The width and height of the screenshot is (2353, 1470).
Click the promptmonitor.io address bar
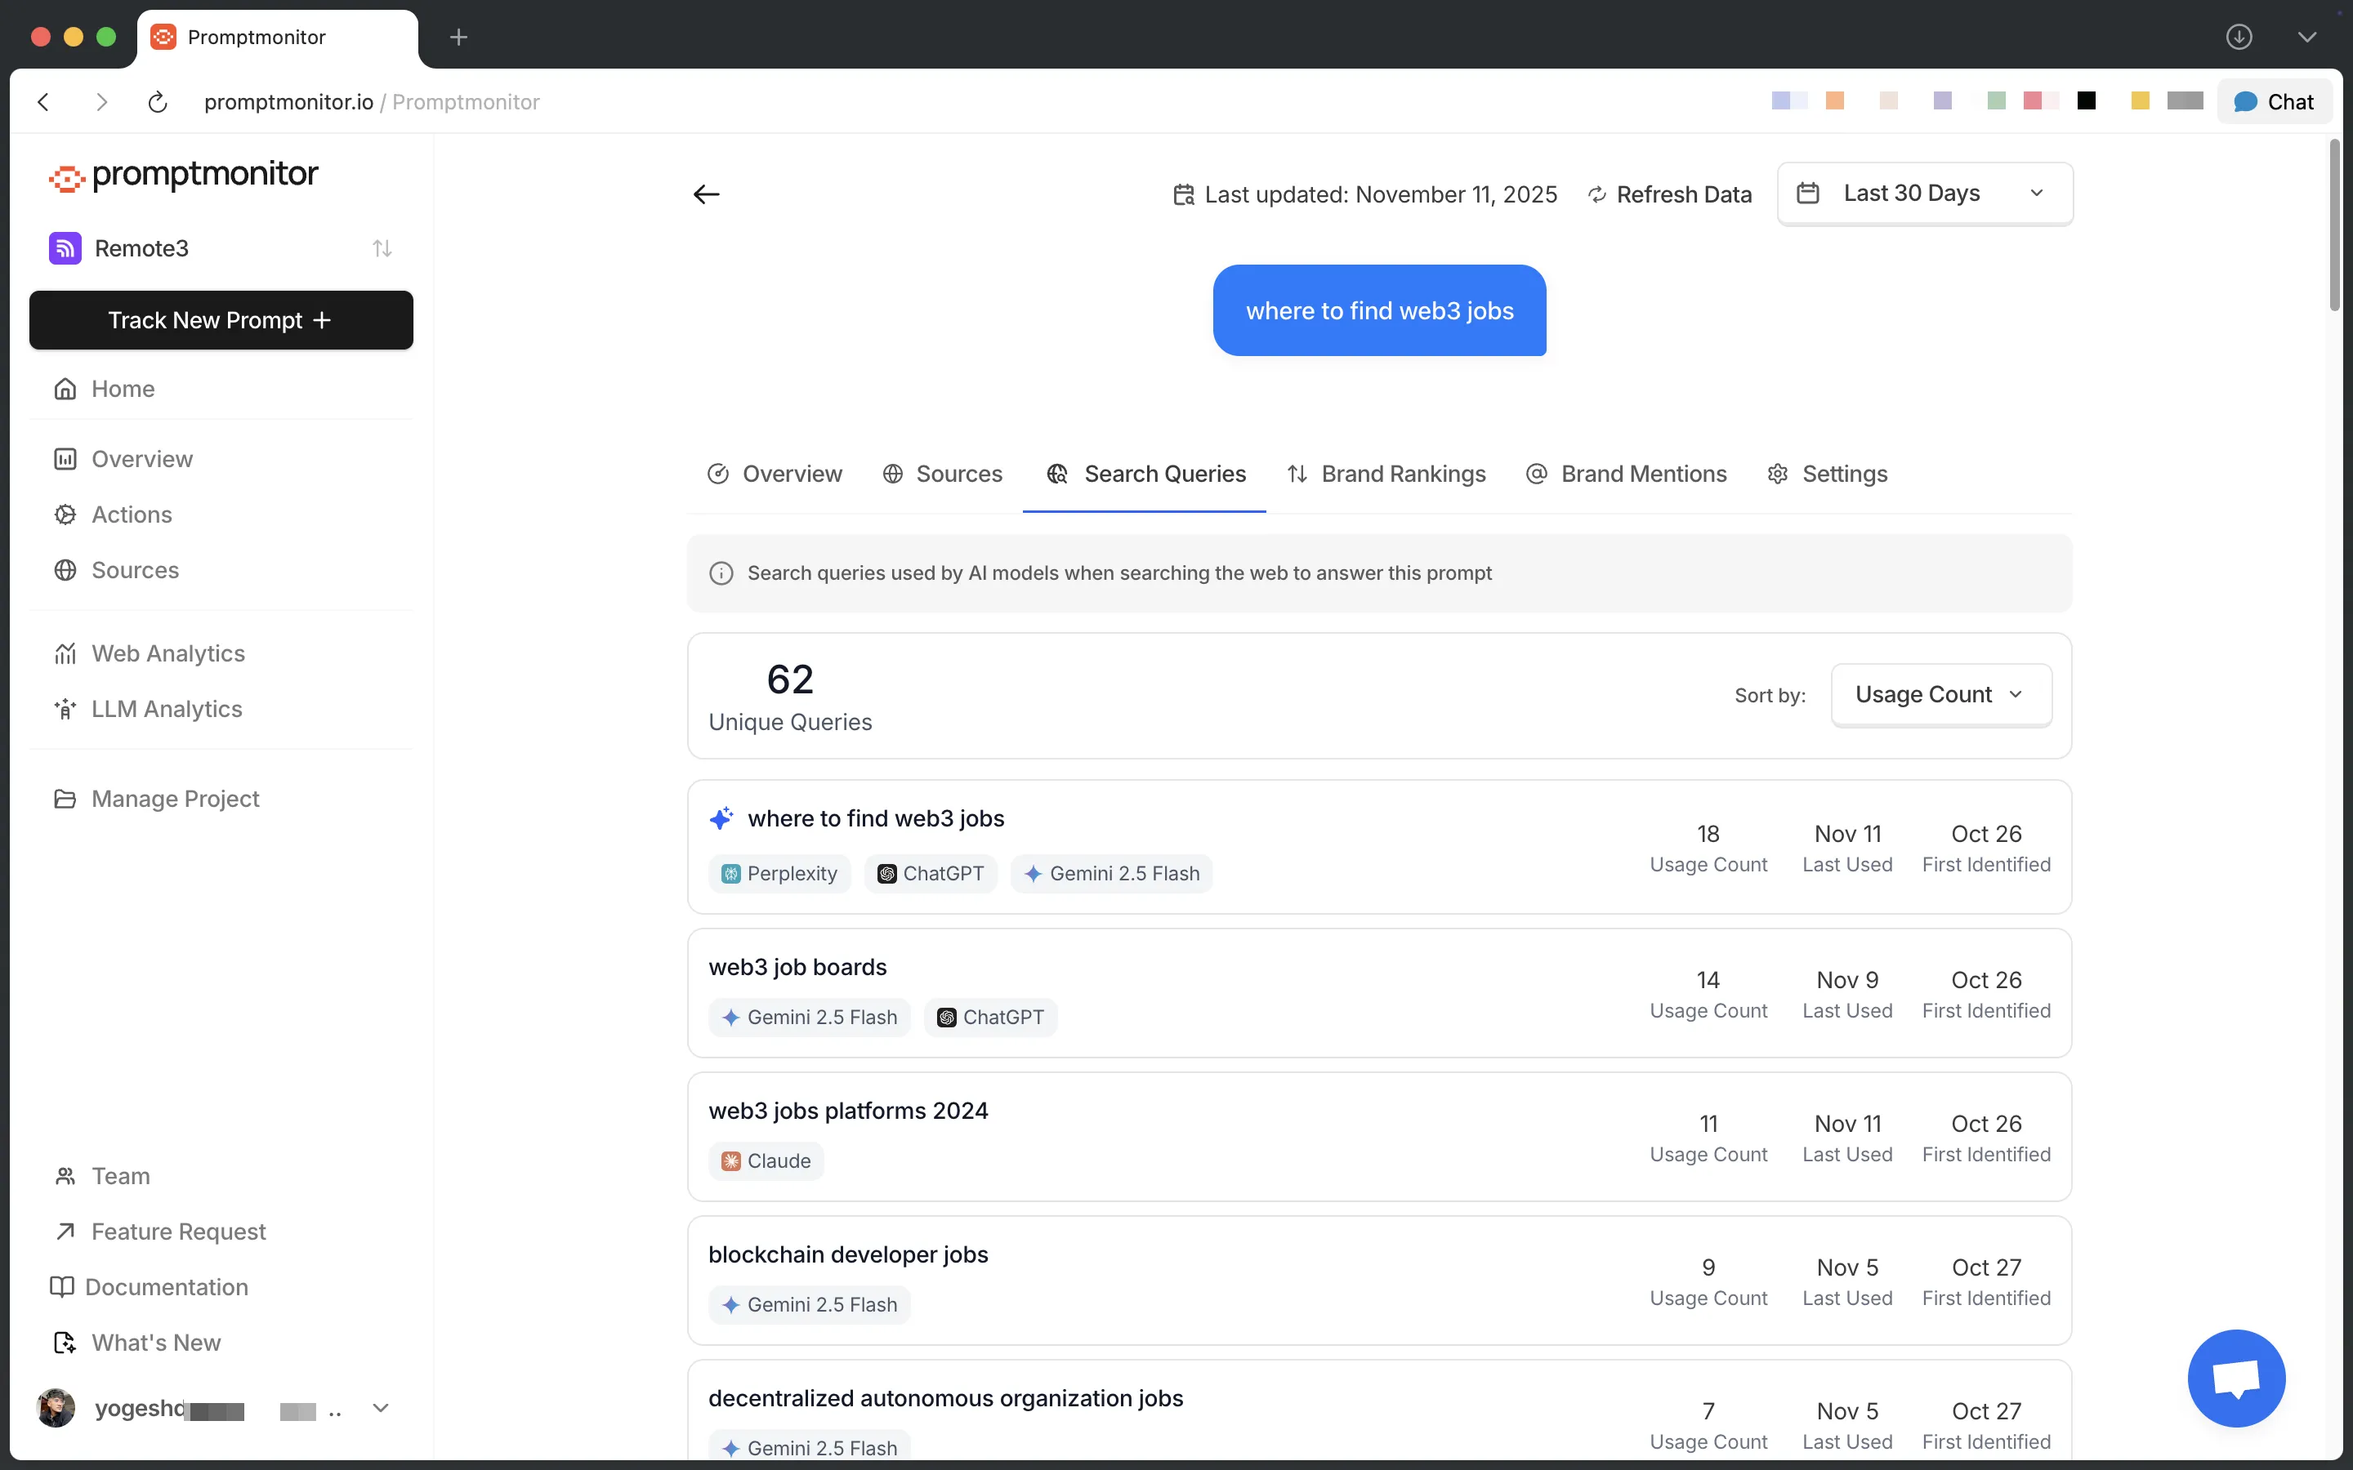(288, 101)
